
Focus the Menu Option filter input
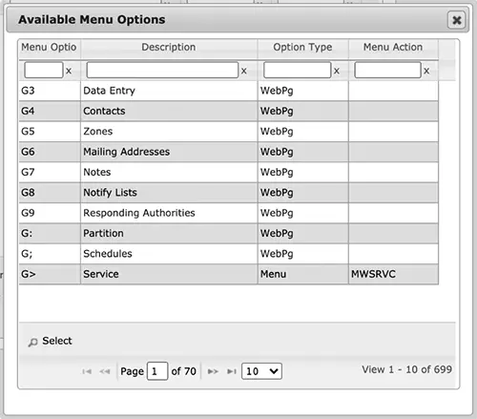click(x=44, y=70)
